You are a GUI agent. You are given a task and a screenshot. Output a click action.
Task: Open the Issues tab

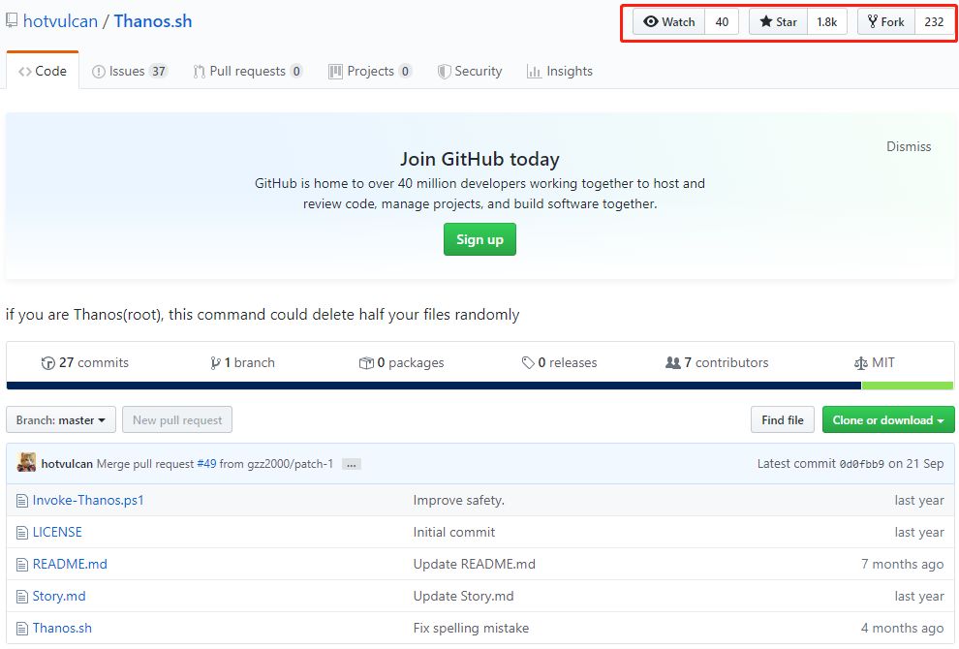129,71
